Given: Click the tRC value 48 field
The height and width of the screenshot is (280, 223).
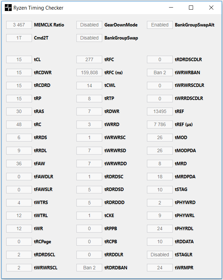Looking at the screenshot, I should tap(19, 124).
